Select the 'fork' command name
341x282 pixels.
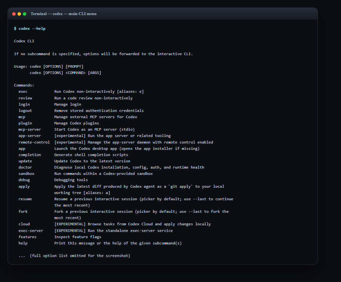tap(23, 211)
